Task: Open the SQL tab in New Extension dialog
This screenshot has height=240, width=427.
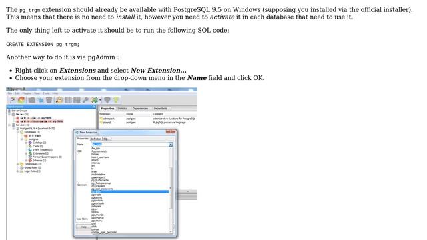Action: coord(105,139)
